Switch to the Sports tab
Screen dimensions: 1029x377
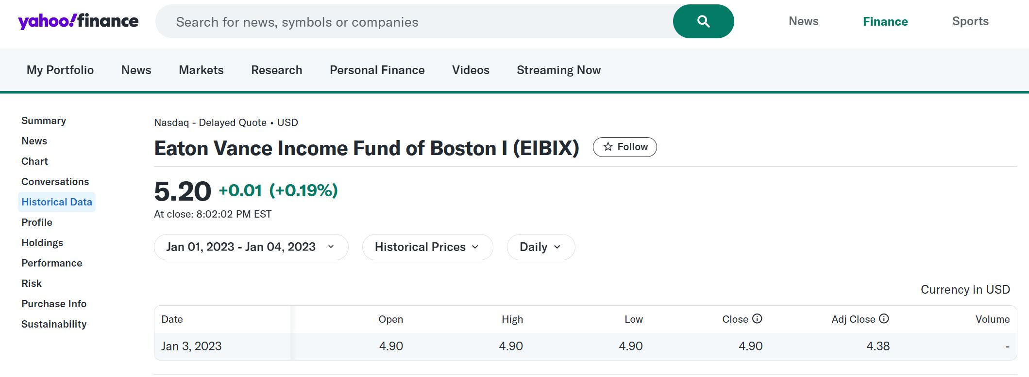(970, 21)
